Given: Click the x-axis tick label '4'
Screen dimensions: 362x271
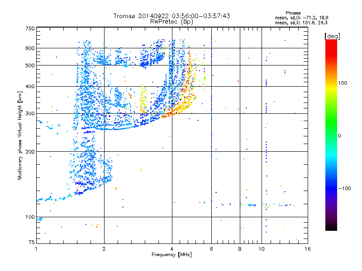Looking at the screenshot, I should pyautogui.click(x=172, y=249).
